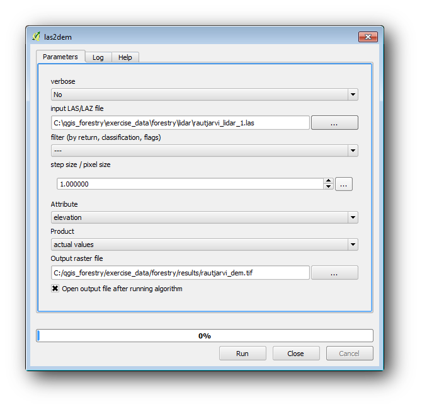Increase step size with the up arrow
This screenshot has width=422, height=409.
328,181
